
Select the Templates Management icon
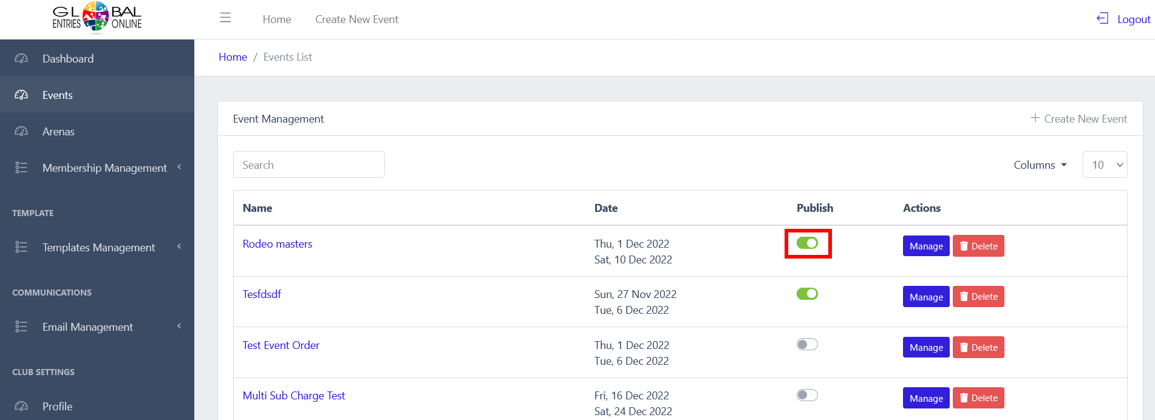pos(21,247)
